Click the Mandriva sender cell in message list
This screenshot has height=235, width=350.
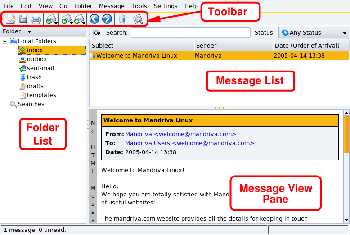click(208, 56)
